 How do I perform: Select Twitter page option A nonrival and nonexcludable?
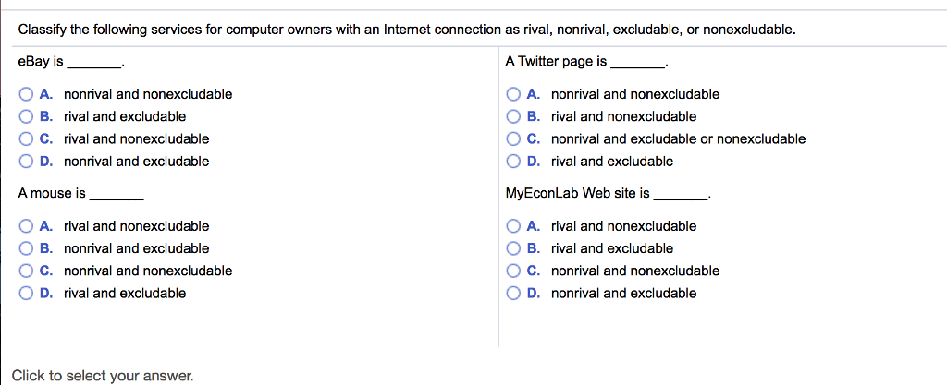point(513,94)
